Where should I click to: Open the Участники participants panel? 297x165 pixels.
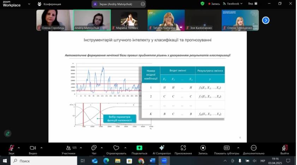pos(68,148)
